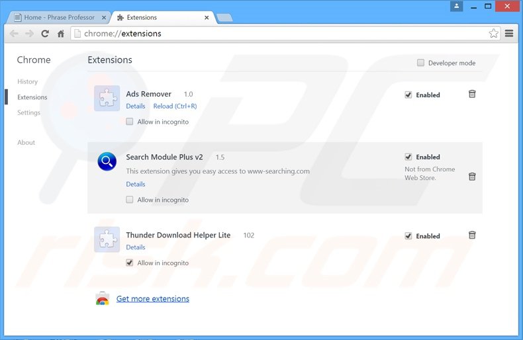Open About in the sidebar

[x=26, y=142]
